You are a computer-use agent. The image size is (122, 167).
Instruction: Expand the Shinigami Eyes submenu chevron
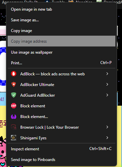(x=107, y=138)
